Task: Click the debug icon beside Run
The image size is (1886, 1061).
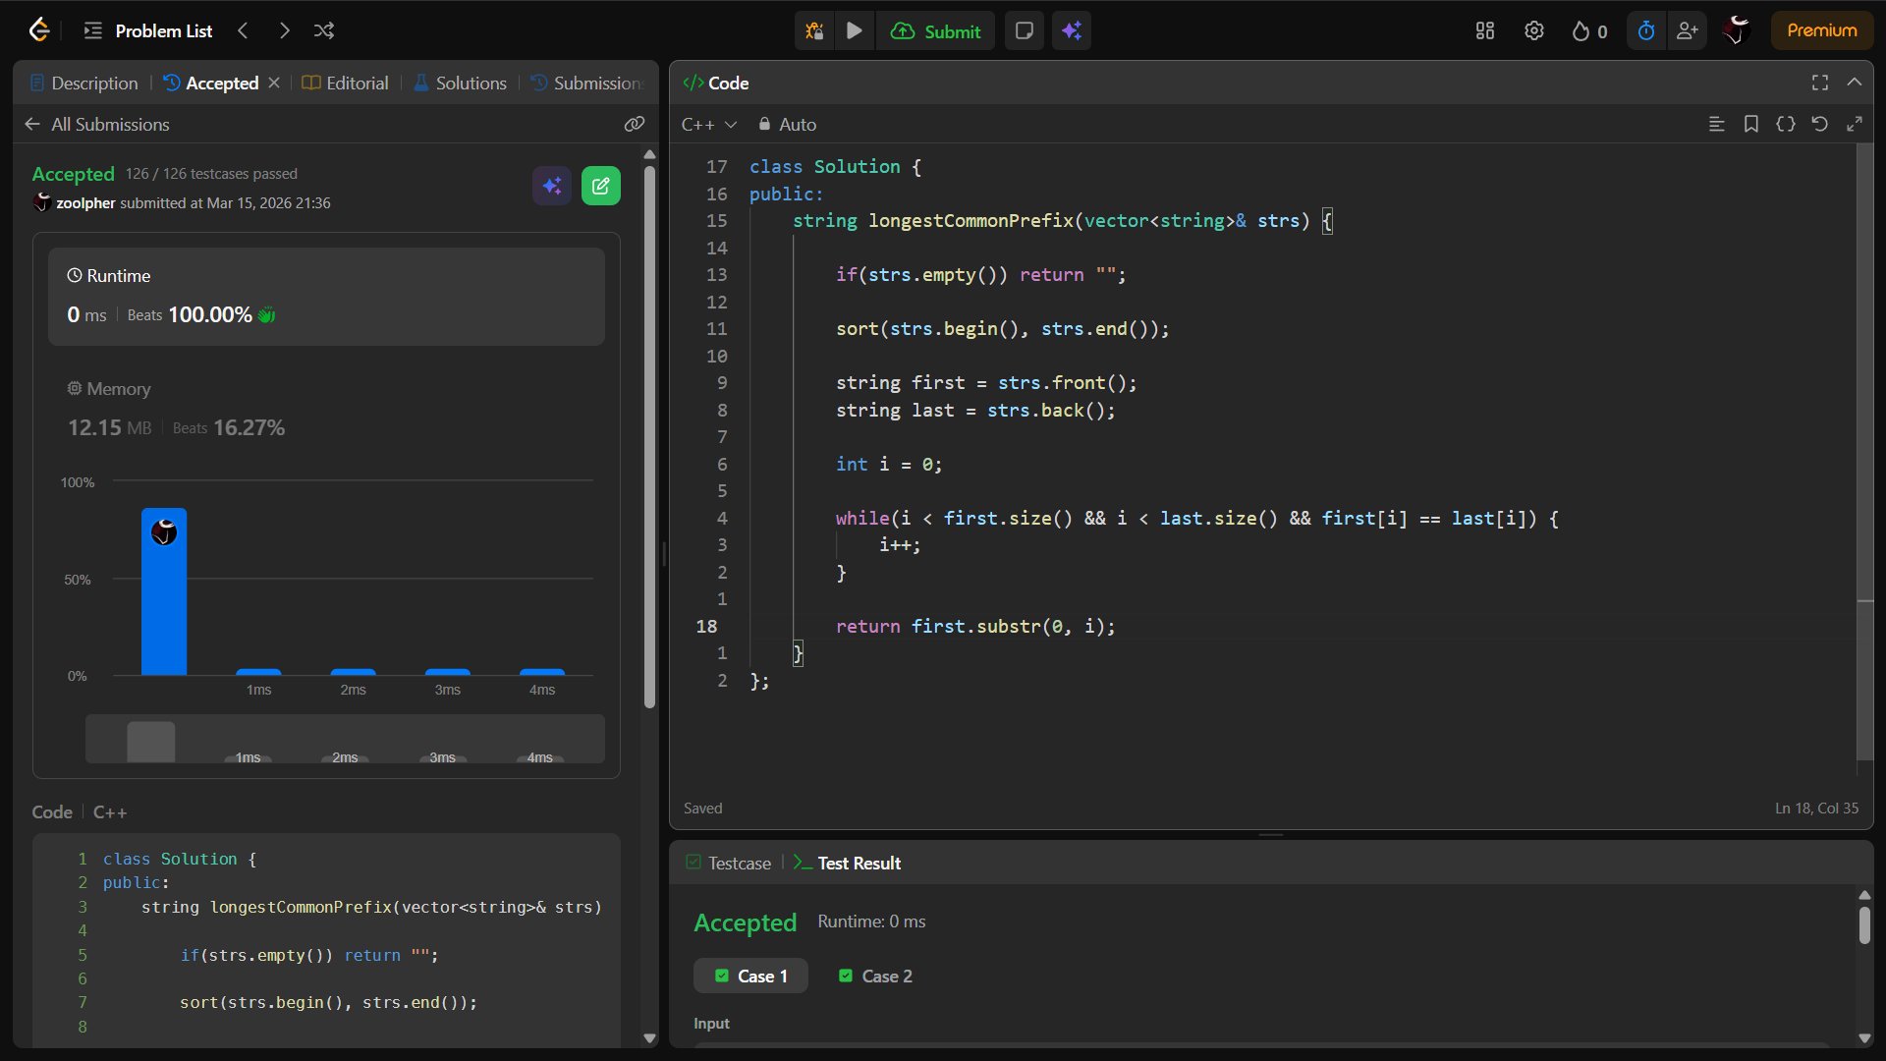Action: tap(813, 30)
